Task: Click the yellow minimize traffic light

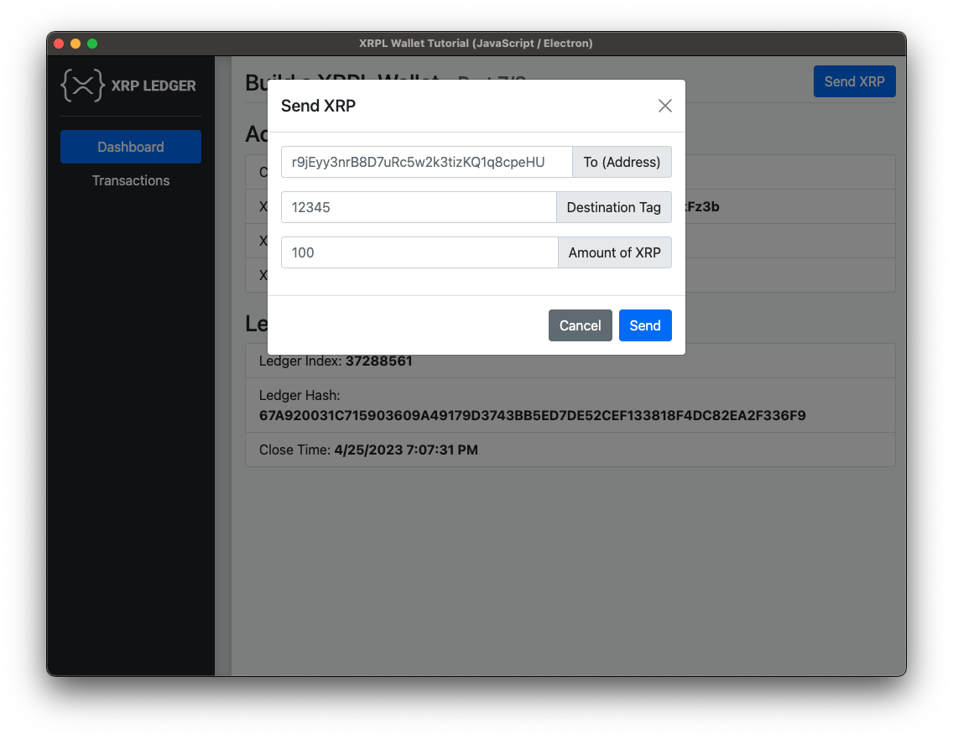Action: tap(75, 42)
